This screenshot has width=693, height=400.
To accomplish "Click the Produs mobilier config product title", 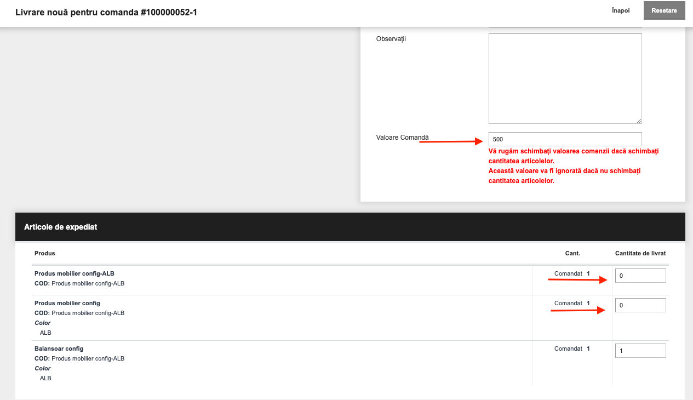I will pos(67,303).
